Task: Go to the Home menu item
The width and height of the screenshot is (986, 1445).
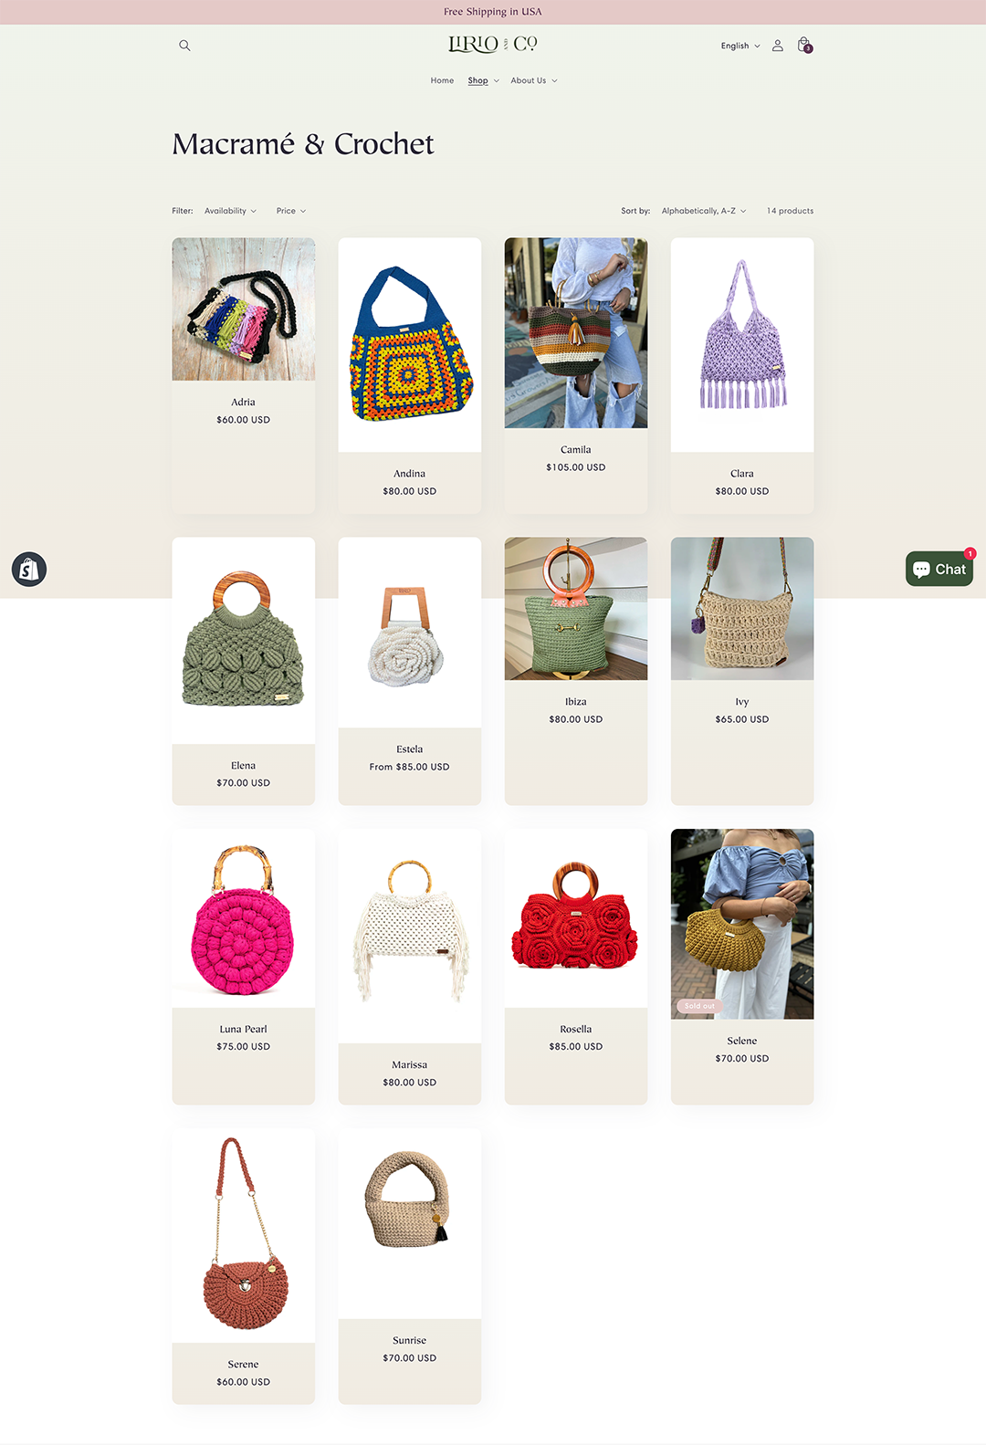Action: pyautogui.click(x=442, y=80)
